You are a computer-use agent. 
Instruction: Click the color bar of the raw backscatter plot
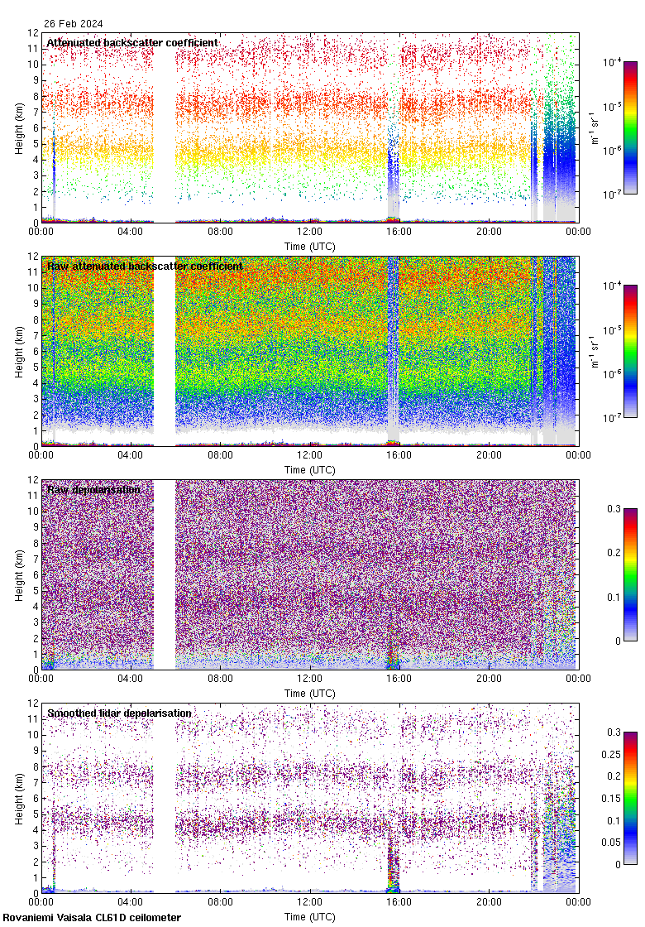click(629, 352)
